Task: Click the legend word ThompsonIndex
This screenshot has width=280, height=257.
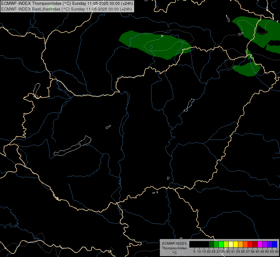Action: point(174,248)
